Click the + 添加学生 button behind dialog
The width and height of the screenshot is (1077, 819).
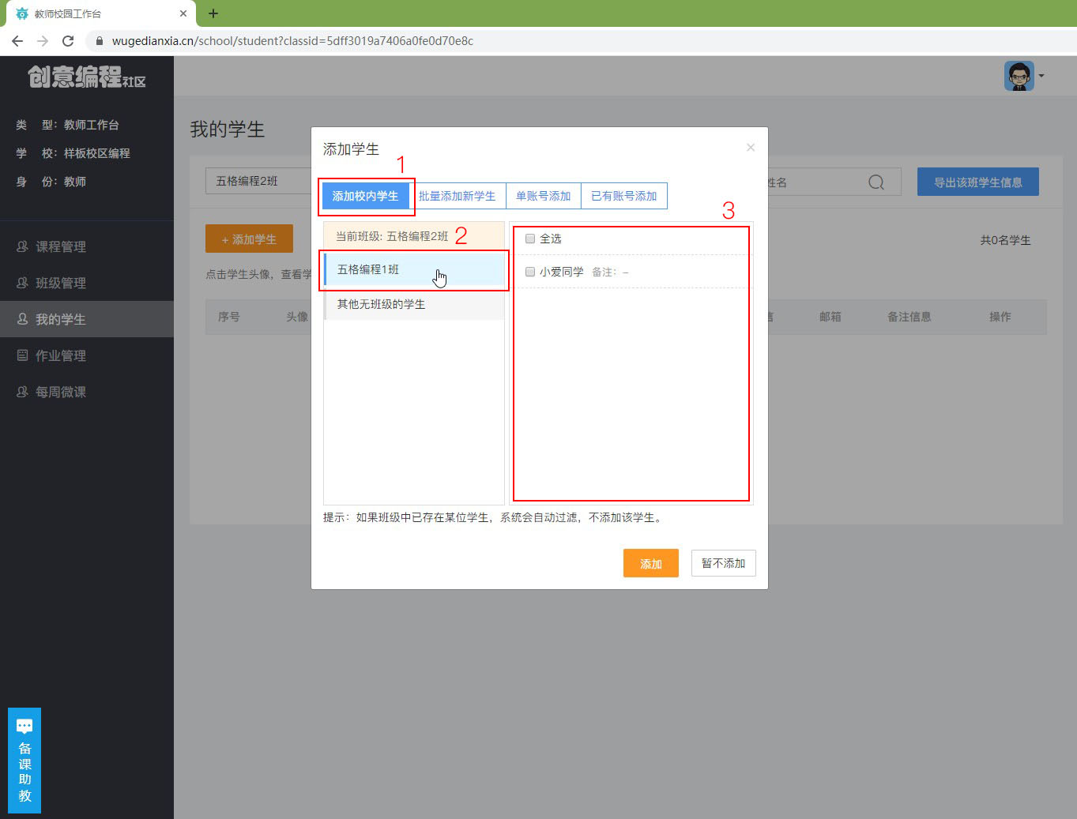click(x=249, y=239)
